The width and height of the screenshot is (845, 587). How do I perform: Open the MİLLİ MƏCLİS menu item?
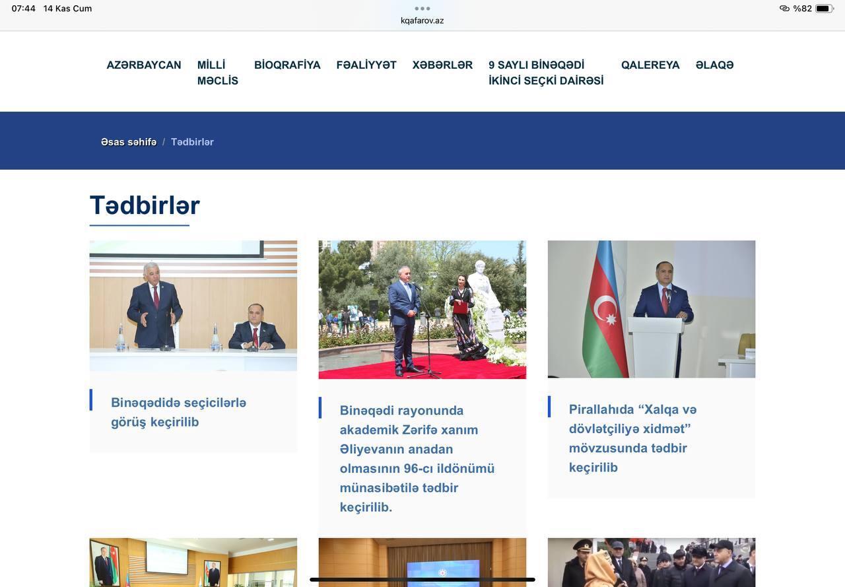point(217,73)
